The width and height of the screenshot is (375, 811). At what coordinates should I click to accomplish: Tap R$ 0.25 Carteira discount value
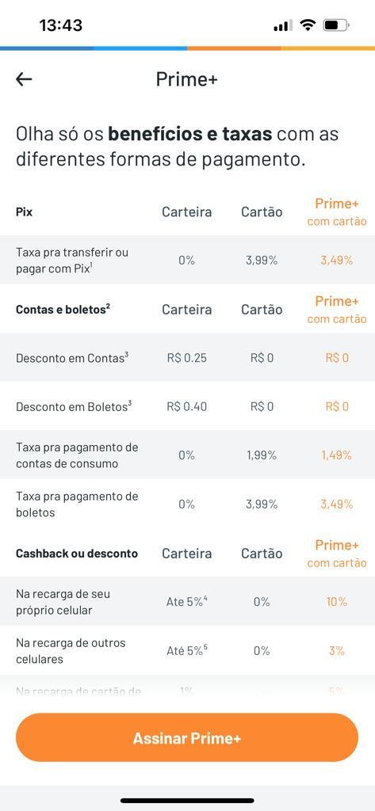click(186, 358)
